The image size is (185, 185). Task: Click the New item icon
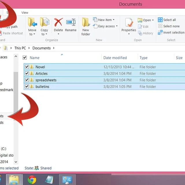pyautogui.click(x=95, y=20)
